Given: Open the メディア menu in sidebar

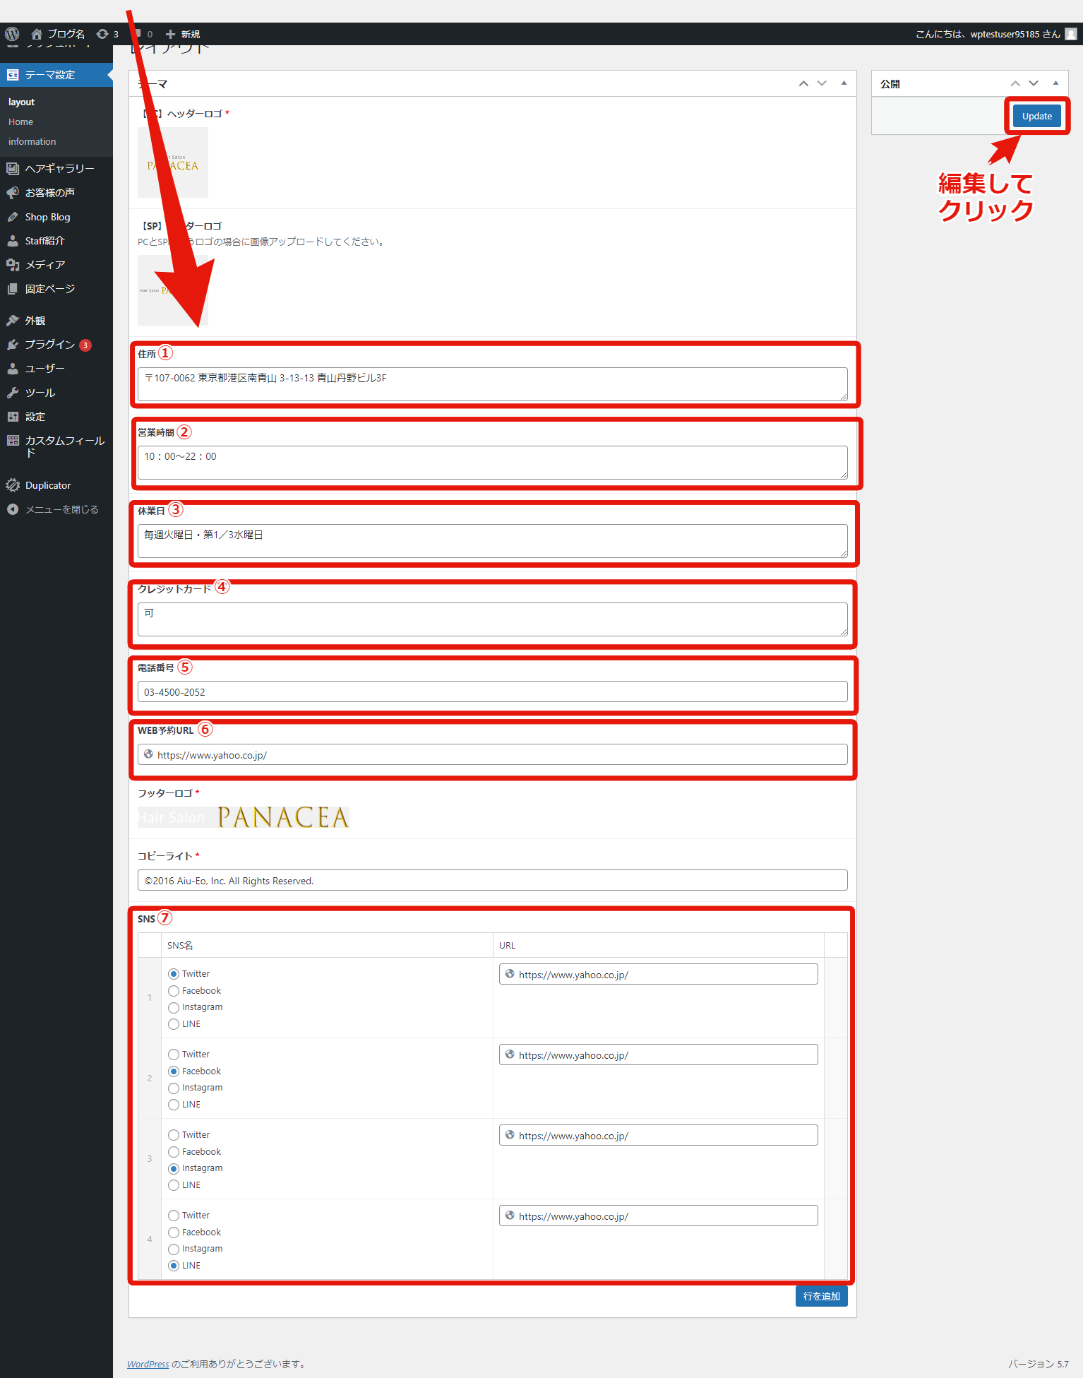Looking at the screenshot, I should [x=45, y=265].
